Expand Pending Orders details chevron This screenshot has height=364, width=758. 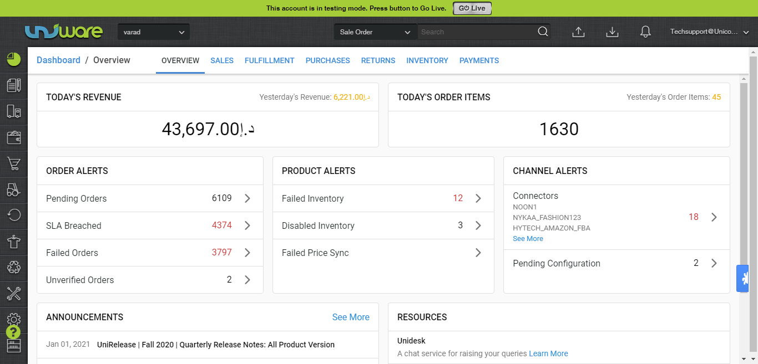(247, 198)
